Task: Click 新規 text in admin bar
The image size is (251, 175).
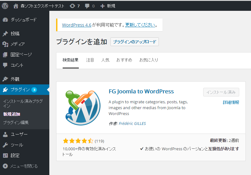Action: [x=111, y=6]
